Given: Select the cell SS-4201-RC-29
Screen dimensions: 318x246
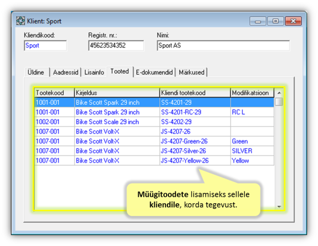Looking at the screenshot, I should pos(195,112).
